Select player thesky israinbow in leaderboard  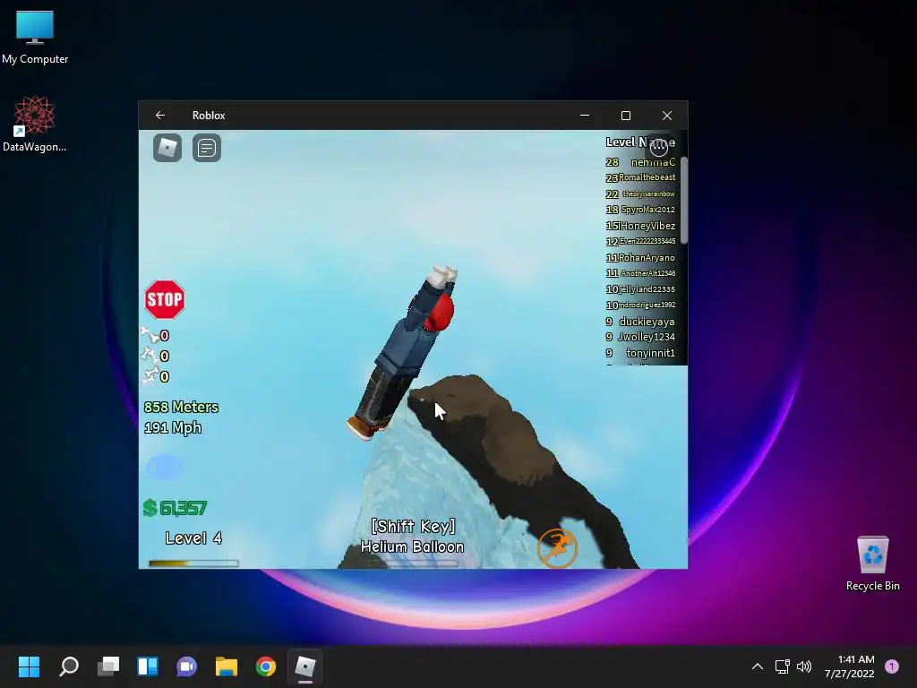tap(648, 193)
